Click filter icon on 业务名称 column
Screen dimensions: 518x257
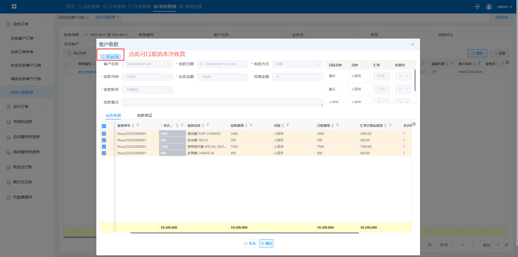tap(208, 125)
